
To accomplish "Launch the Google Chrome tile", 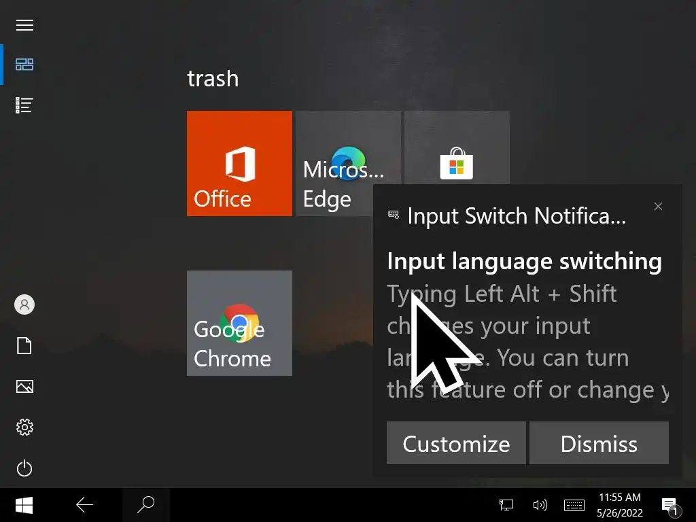I will (239, 323).
